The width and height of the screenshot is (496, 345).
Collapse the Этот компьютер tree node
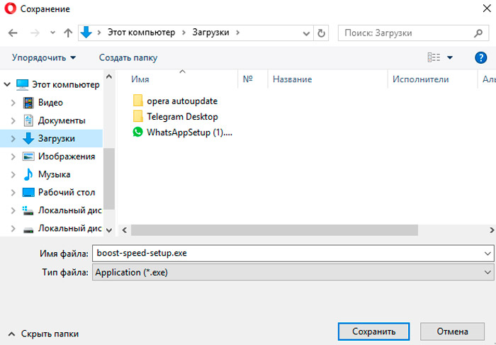7,84
